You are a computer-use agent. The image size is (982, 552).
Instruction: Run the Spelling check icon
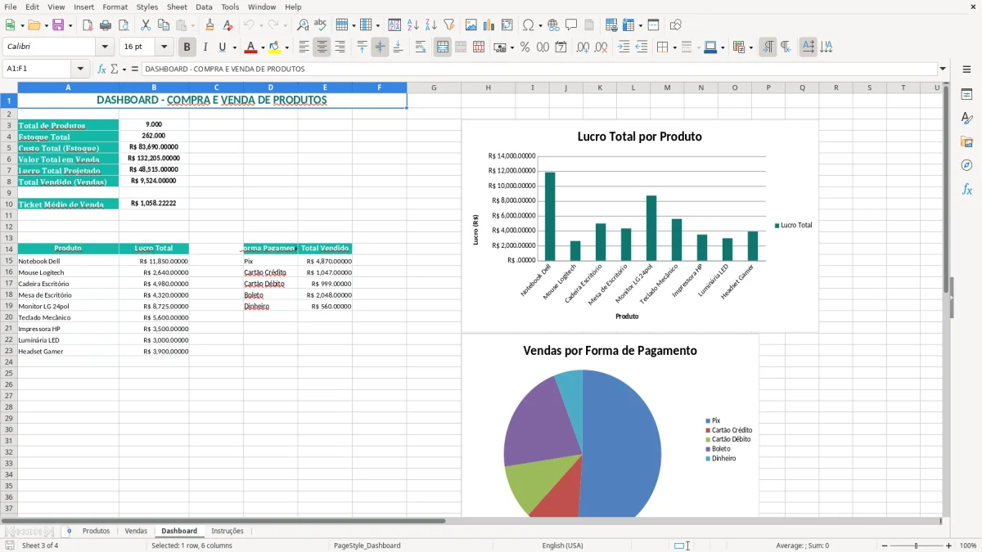click(x=321, y=25)
